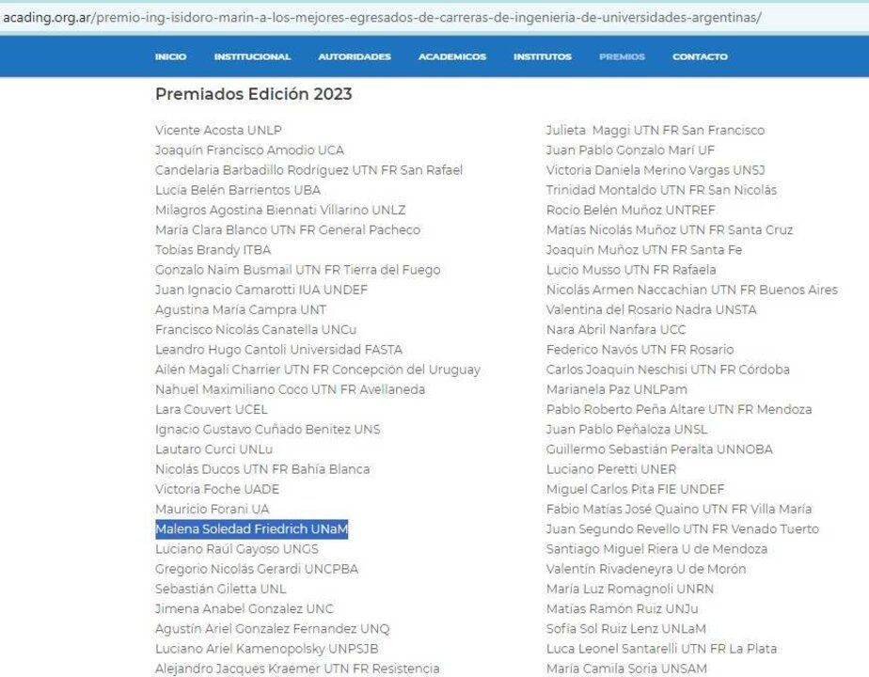Click 'Santiago Miguel Riera U de Mendoza'

click(656, 549)
